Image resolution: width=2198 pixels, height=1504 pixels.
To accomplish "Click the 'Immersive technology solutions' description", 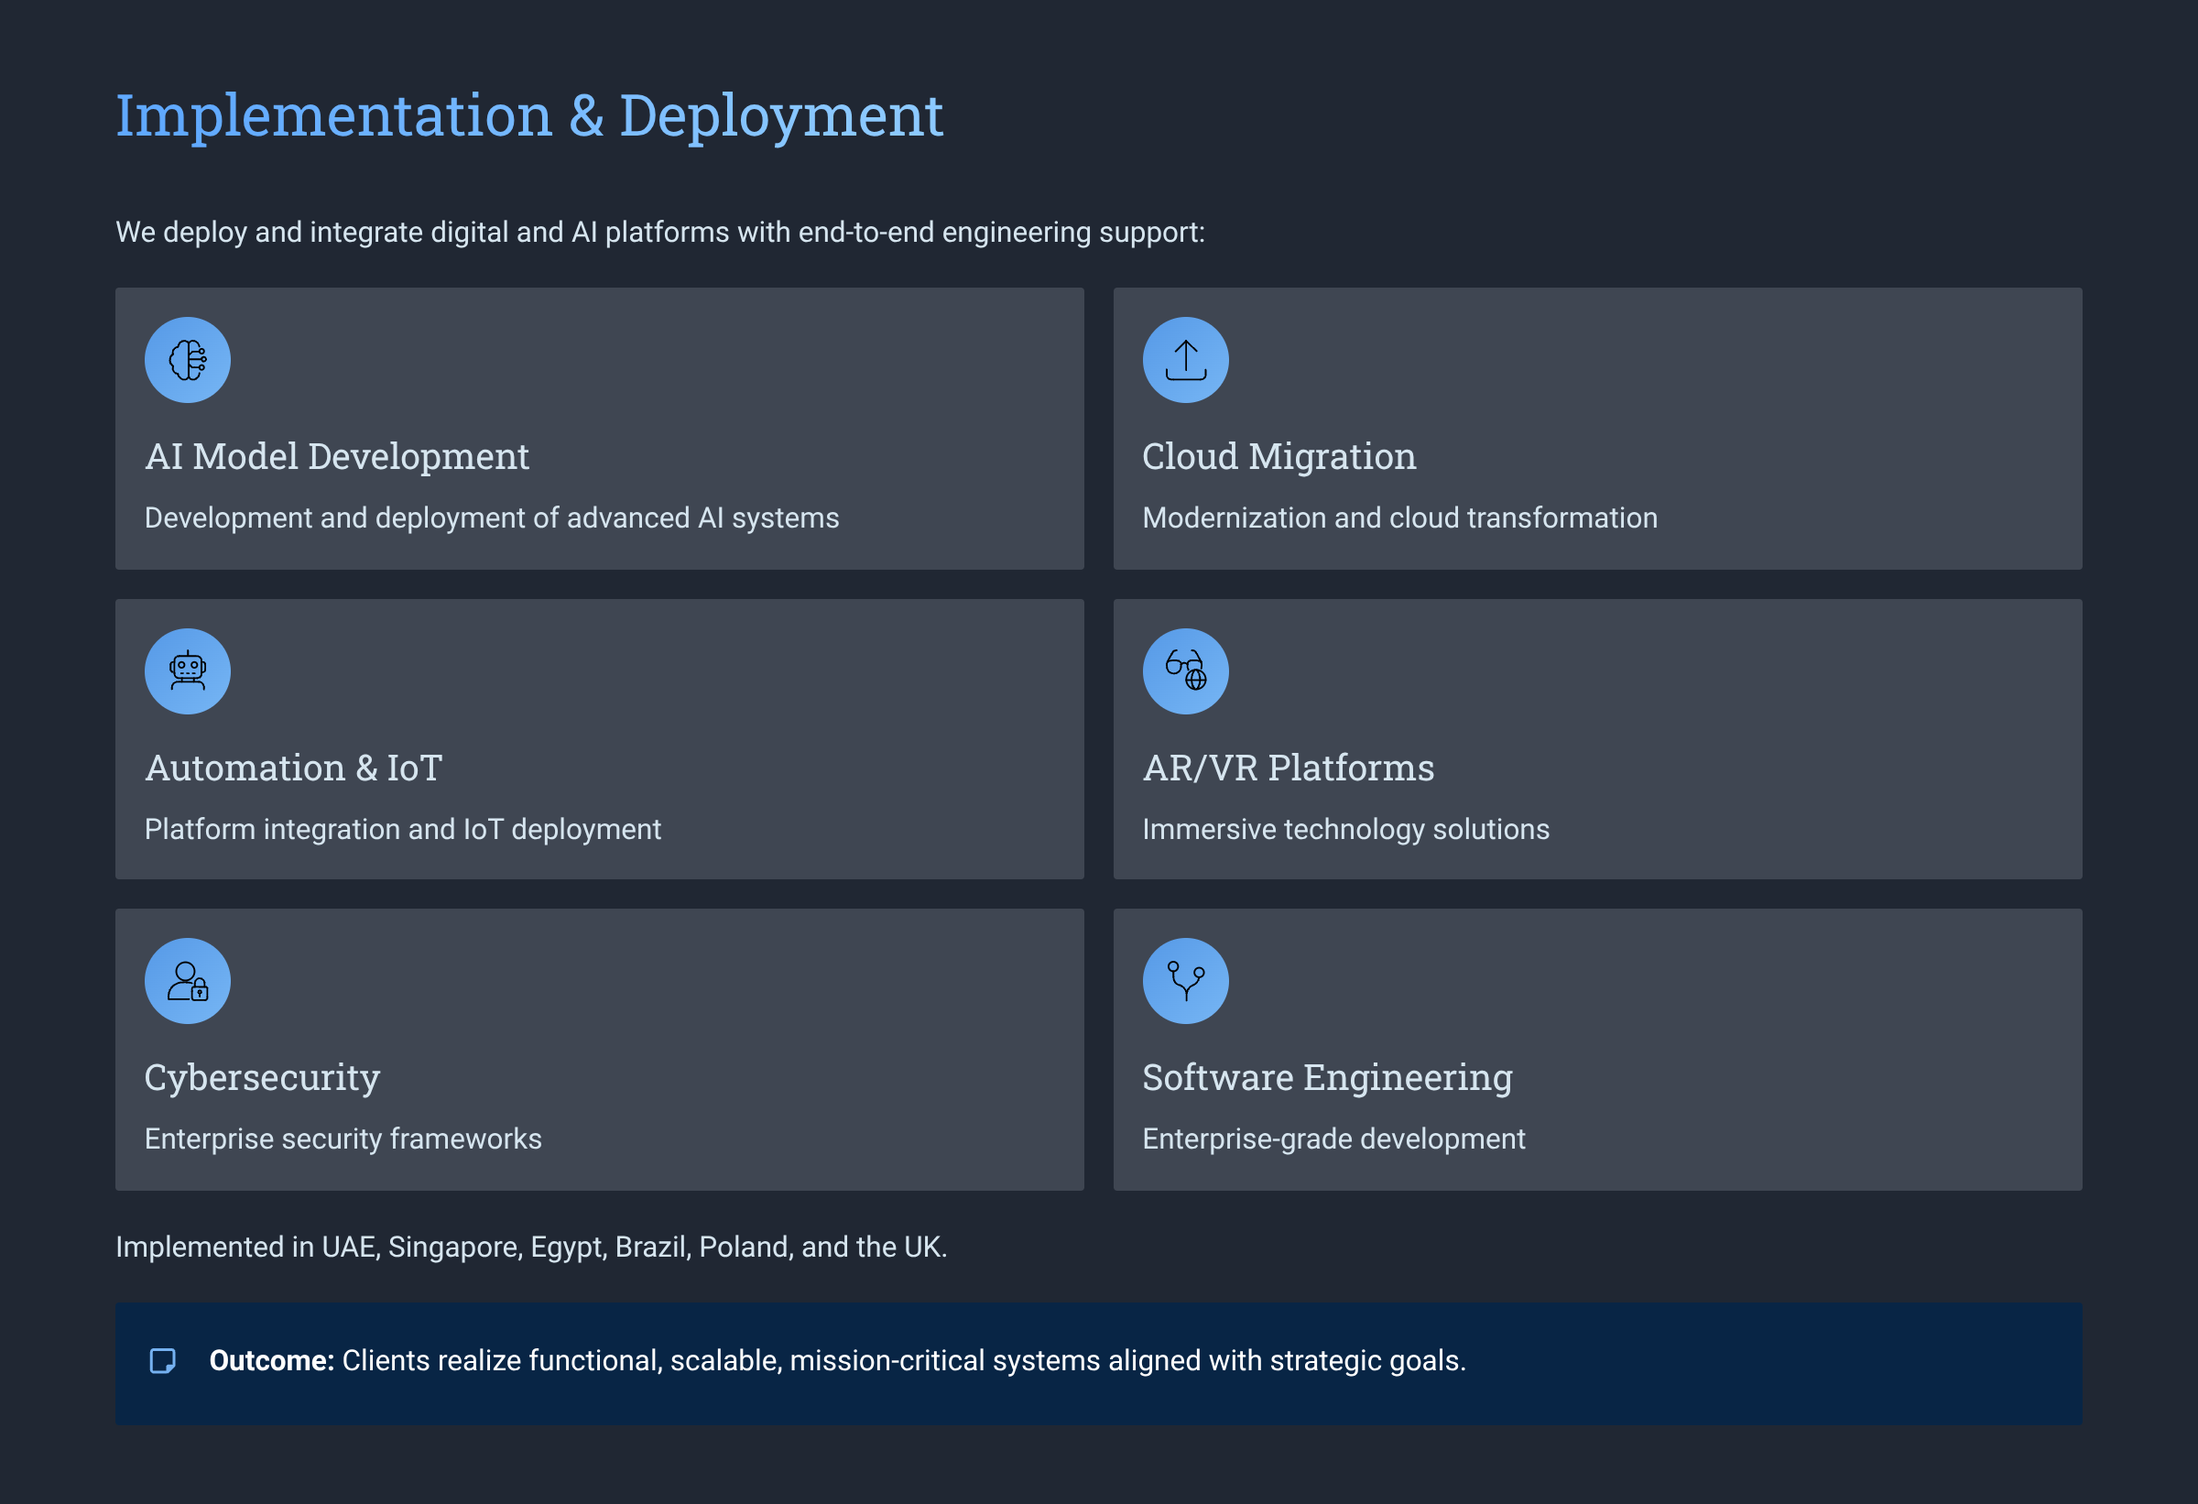I will (1345, 830).
